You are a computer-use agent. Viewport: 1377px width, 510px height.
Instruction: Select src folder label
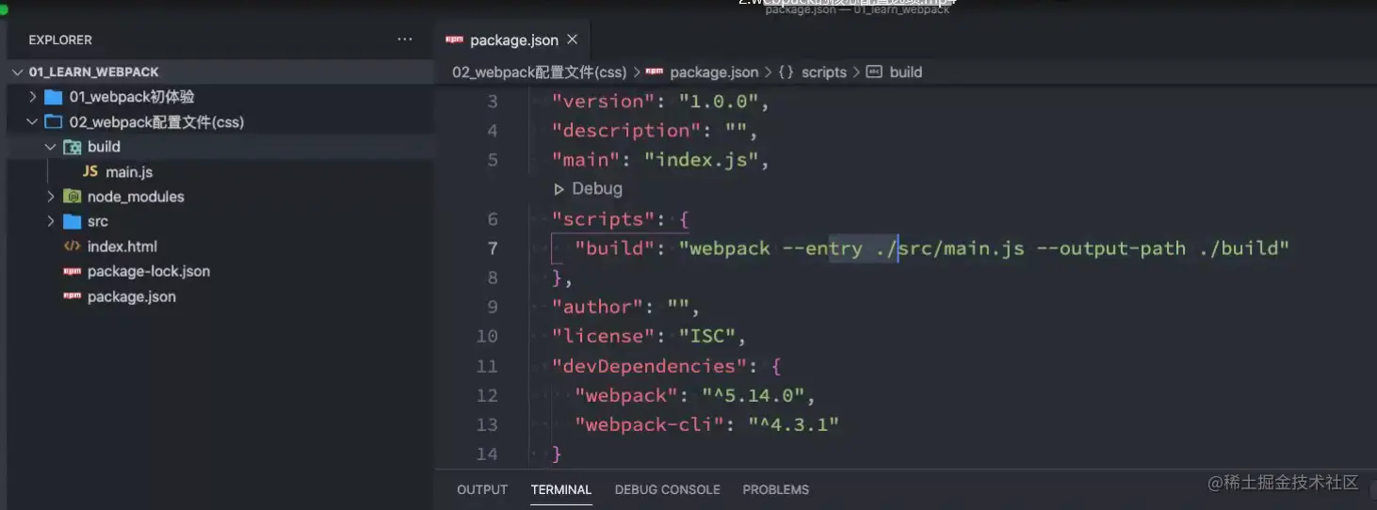click(x=98, y=221)
